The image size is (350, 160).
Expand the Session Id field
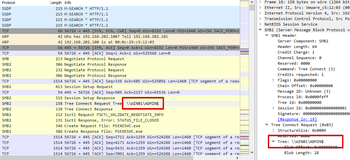pos(273,108)
